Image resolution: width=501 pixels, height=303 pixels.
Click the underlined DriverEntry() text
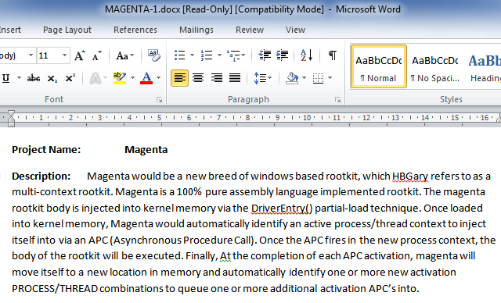pos(282,209)
